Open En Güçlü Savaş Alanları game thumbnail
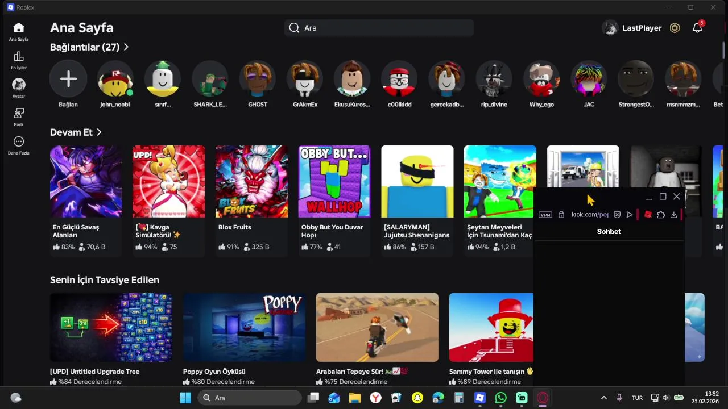 (x=86, y=182)
